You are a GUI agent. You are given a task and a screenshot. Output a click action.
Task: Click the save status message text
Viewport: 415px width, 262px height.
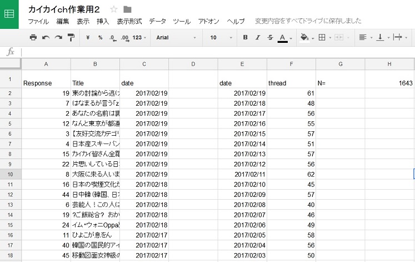tap(308, 21)
